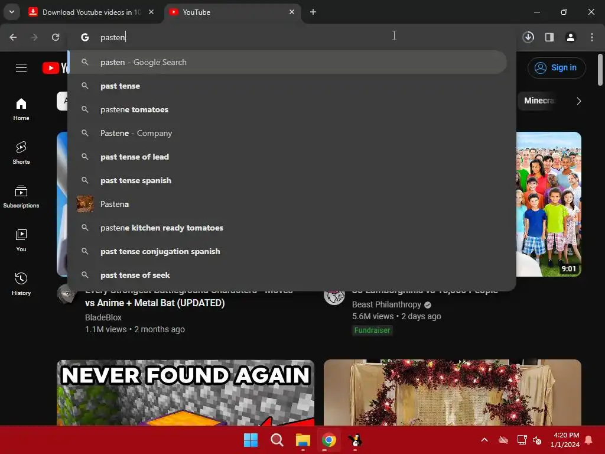Open the Beast Philanthropy channel link
This screenshot has height=454, width=605.
[386, 304]
